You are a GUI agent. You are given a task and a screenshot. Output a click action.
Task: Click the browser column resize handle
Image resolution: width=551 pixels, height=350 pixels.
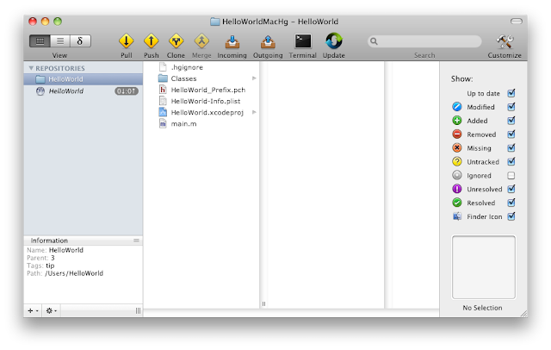click(263, 304)
